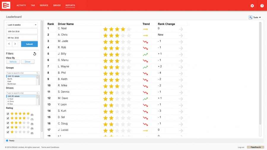Toggle the two-star rating checkbox
This screenshot has height=150, width=267.
[x=8, y=127]
